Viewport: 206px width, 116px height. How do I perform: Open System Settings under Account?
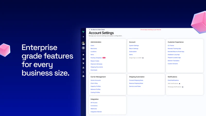click(x=134, y=46)
